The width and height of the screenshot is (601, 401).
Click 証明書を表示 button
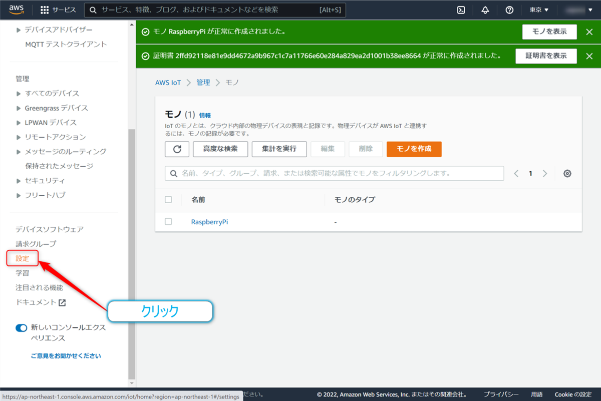click(546, 56)
